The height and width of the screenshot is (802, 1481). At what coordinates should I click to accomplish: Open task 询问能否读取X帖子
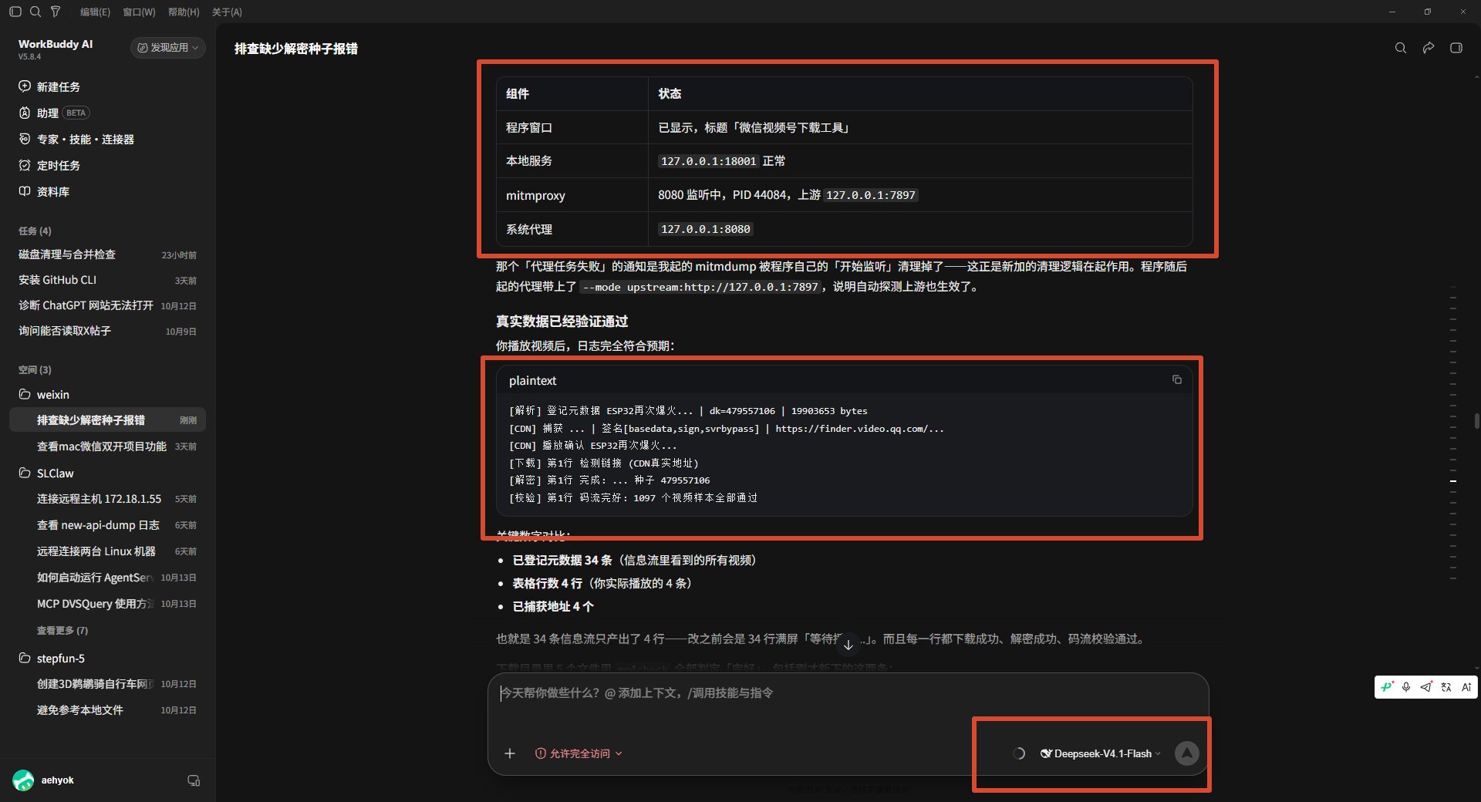[x=107, y=331]
